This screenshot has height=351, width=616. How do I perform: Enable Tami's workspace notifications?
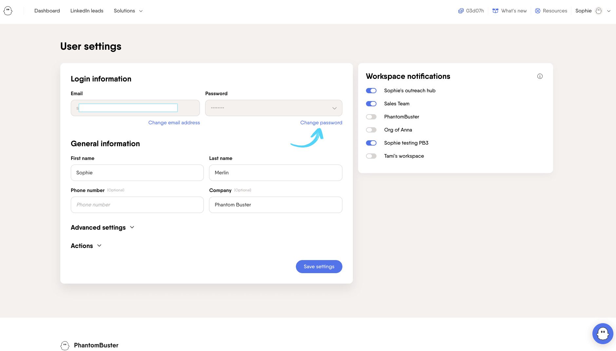pos(371,156)
